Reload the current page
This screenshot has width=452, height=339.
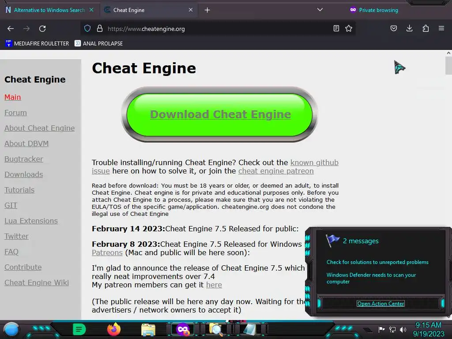coord(42,29)
